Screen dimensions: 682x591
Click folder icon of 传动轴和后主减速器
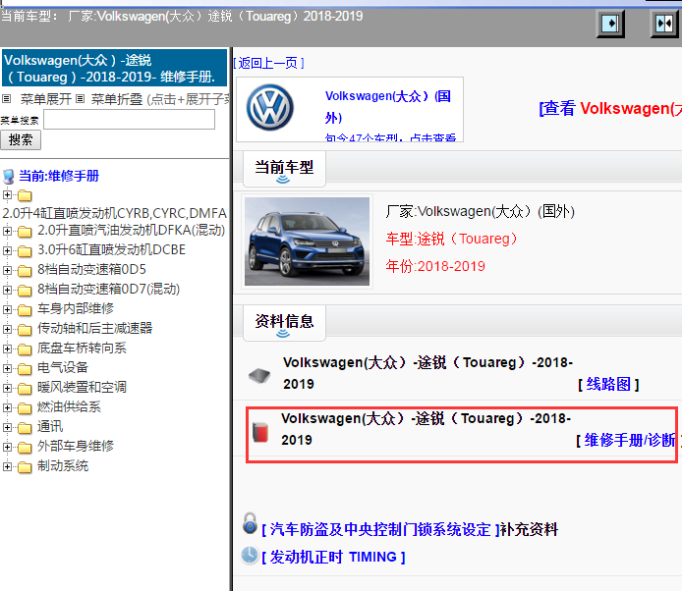click(25, 330)
